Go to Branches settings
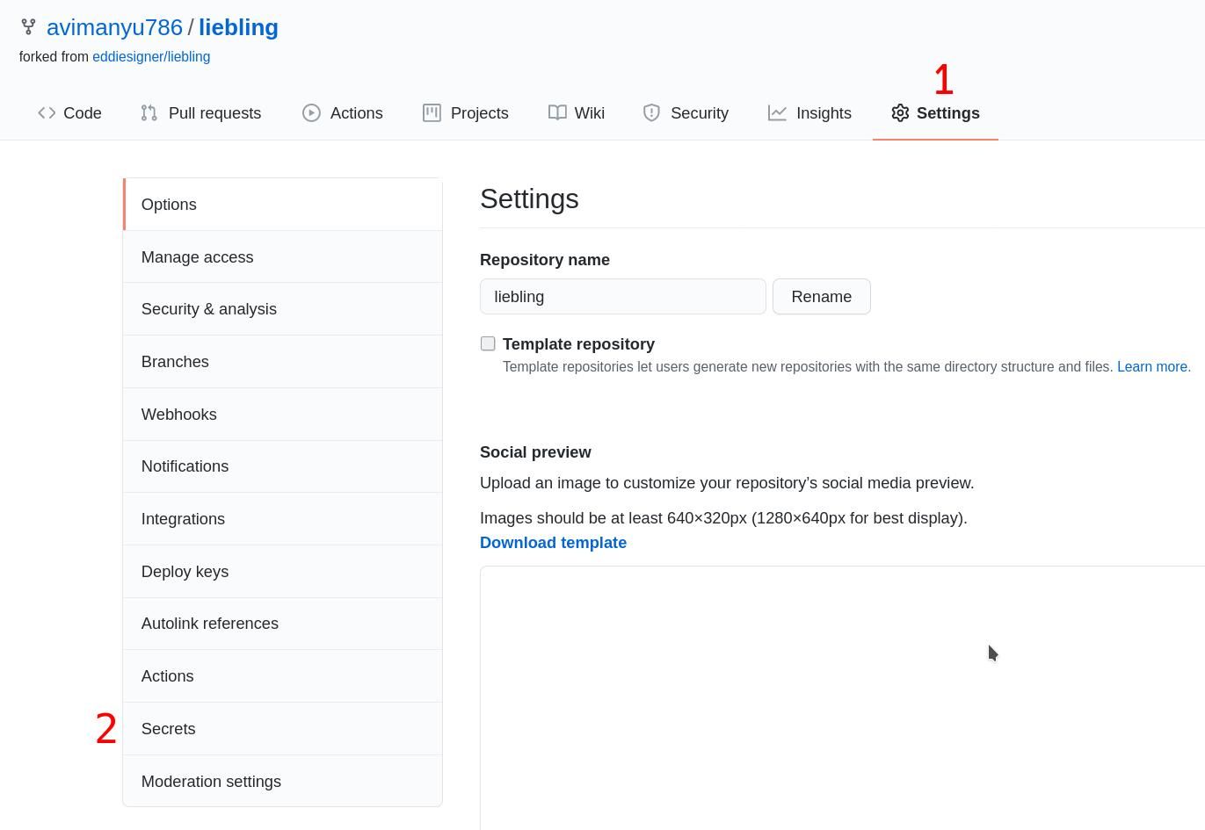 pyautogui.click(x=282, y=362)
